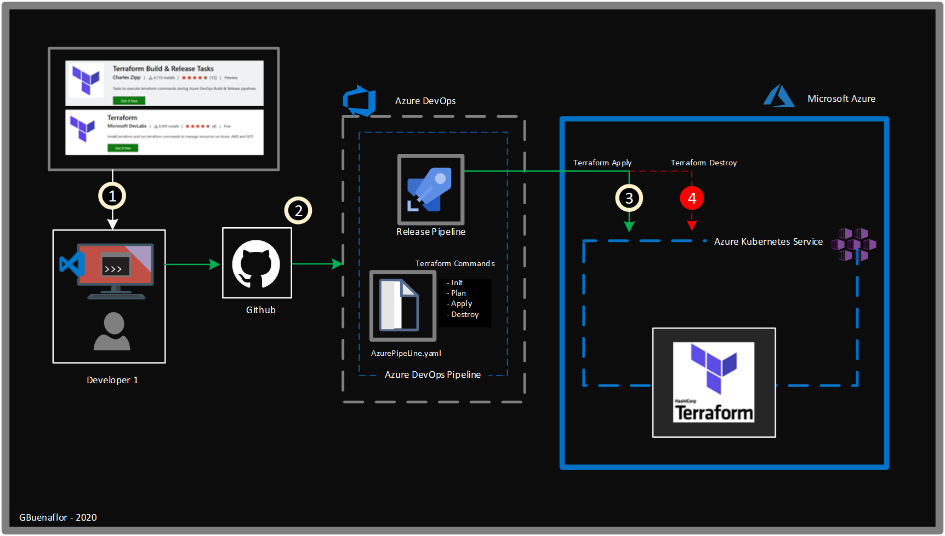Click the Azure Kubernetes Service cubes icon
This screenshot has width=945, height=536.
853,245
